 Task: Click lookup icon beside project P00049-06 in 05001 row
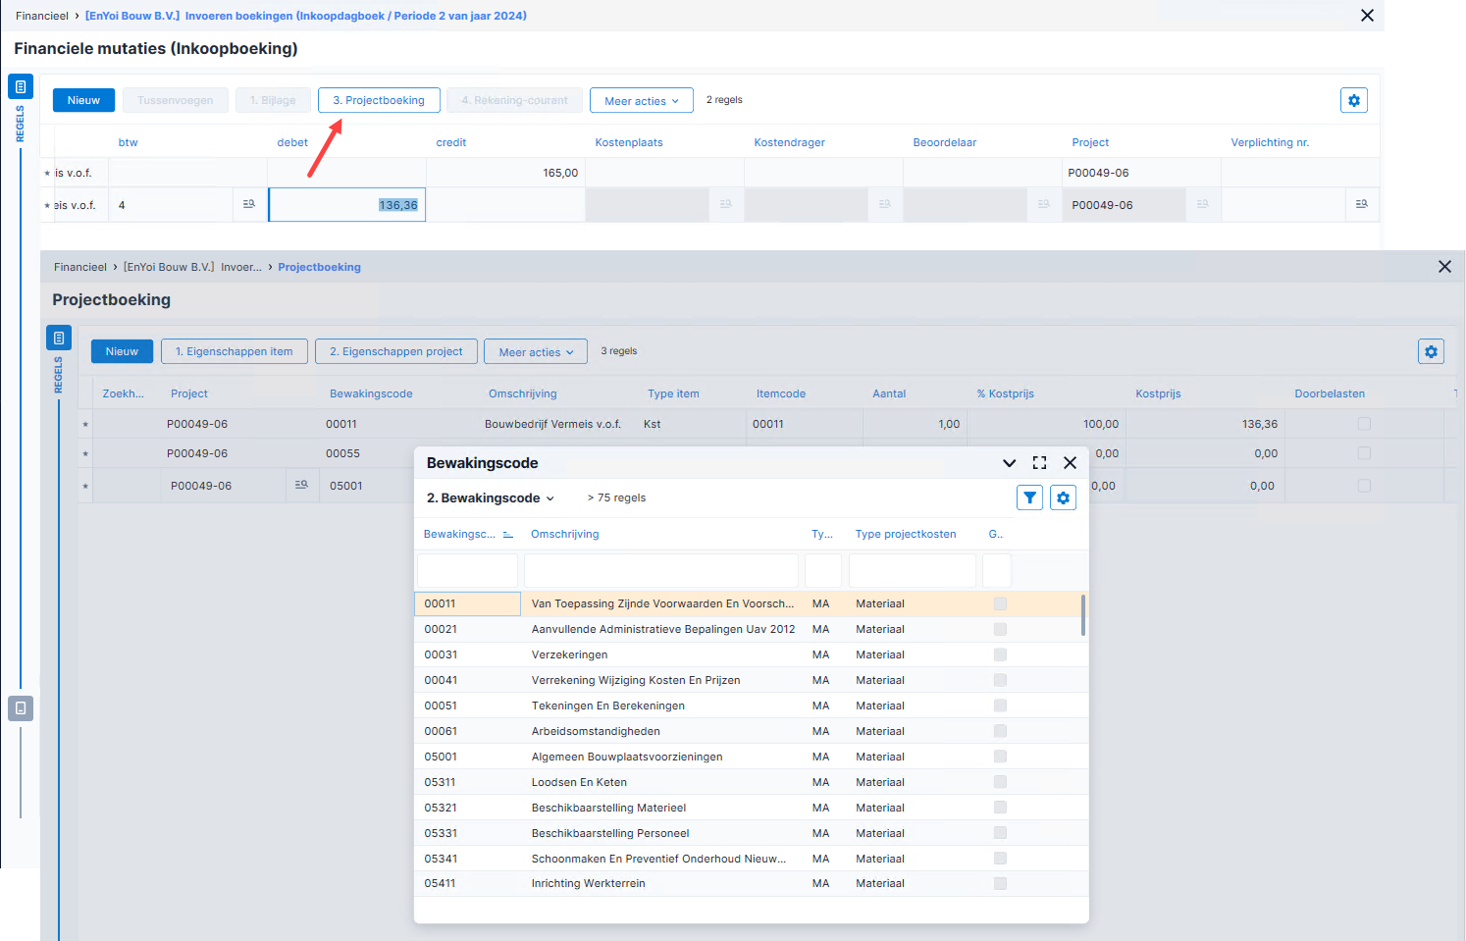coord(301,485)
